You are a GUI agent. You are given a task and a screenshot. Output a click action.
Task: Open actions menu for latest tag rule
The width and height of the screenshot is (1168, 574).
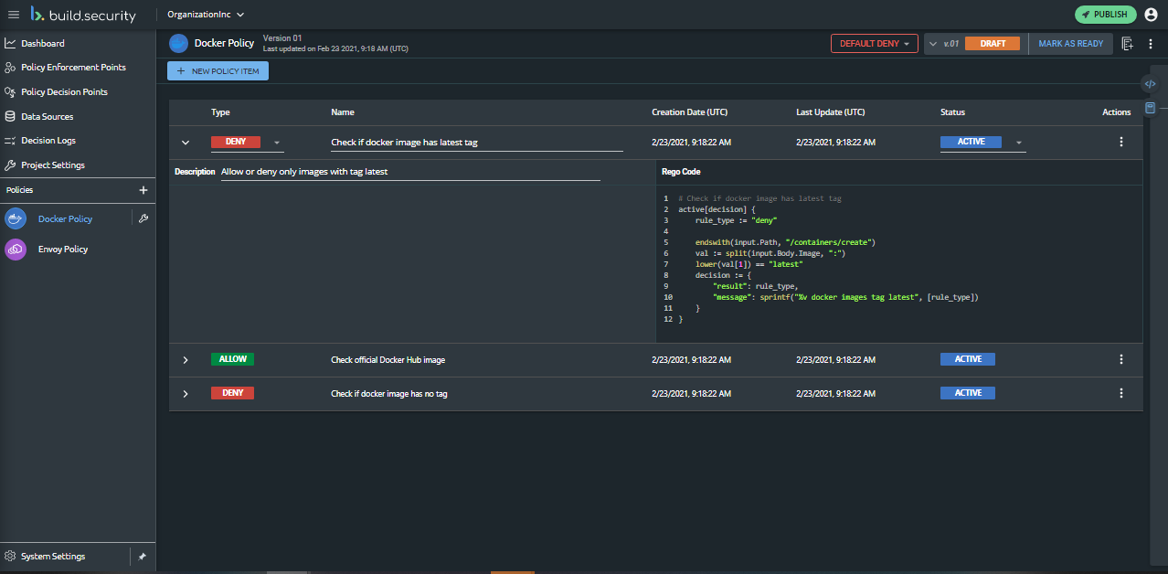click(x=1121, y=143)
